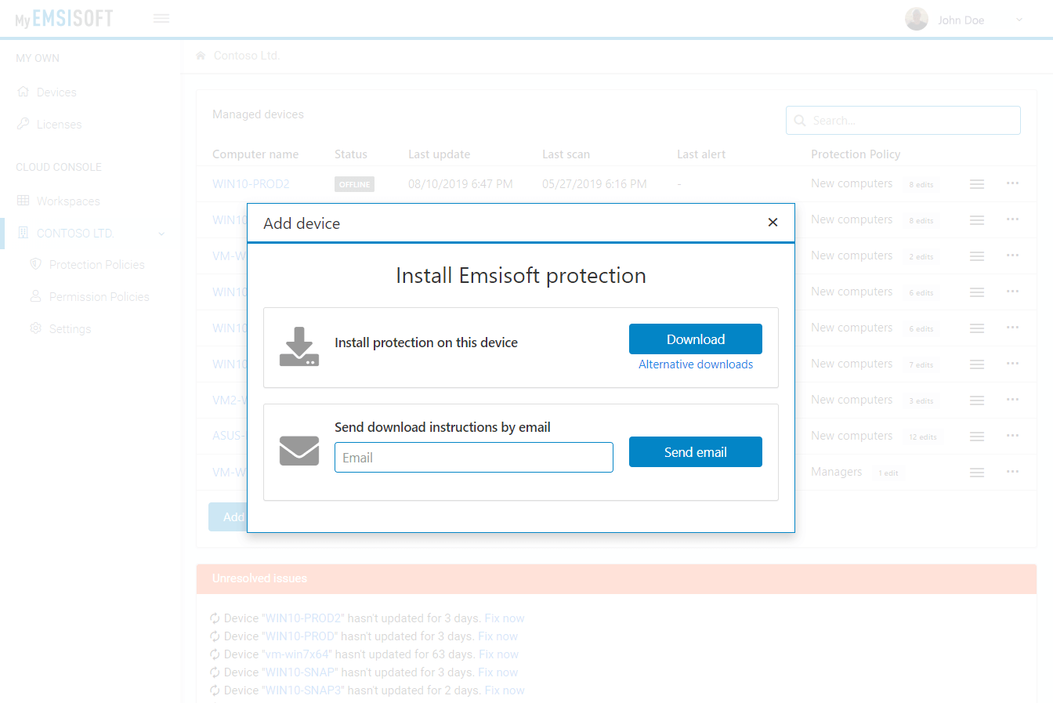The width and height of the screenshot is (1053, 703).
Task: Click the breadcrumb home icon
Action: click(201, 56)
